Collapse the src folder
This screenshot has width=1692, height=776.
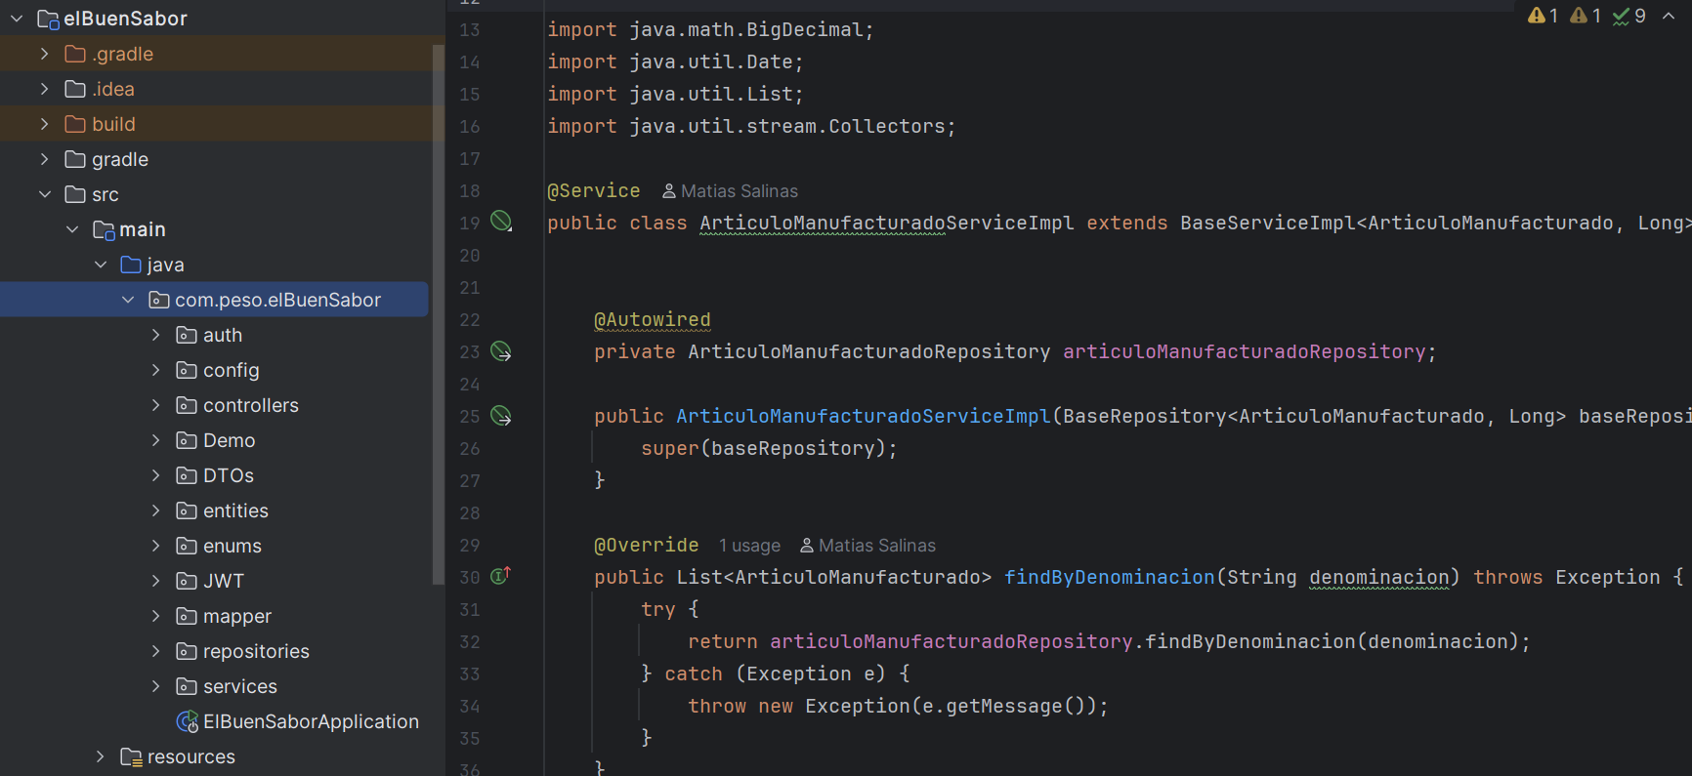pos(45,194)
